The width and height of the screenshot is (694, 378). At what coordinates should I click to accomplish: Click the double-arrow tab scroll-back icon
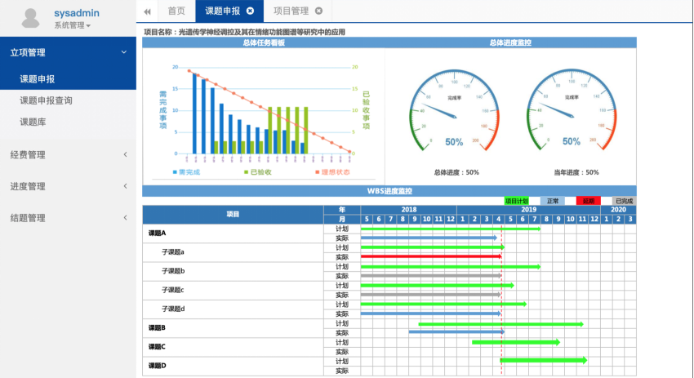pyautogui.click(x=147, y=11)
